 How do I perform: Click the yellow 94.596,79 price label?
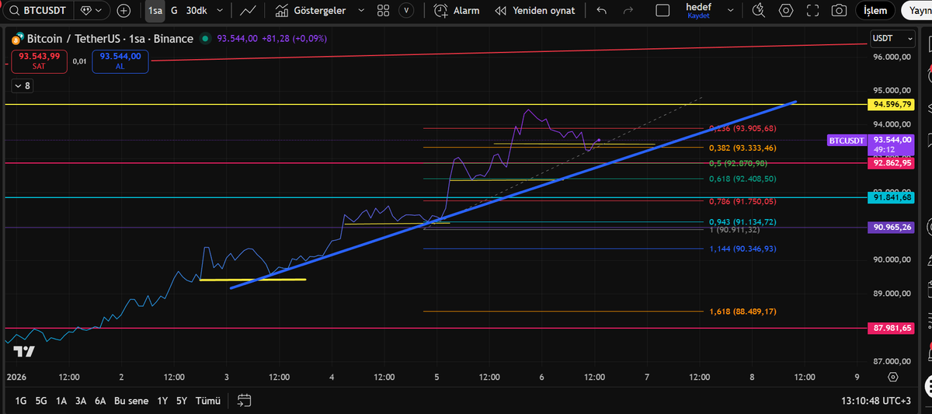click(x=892, y=103)
